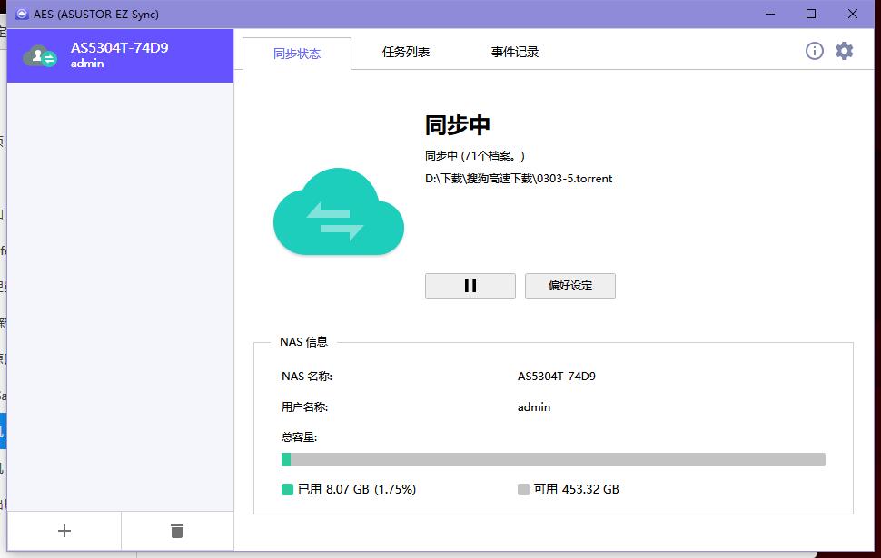Click the syncing file path text

click(x=519, y=179)
